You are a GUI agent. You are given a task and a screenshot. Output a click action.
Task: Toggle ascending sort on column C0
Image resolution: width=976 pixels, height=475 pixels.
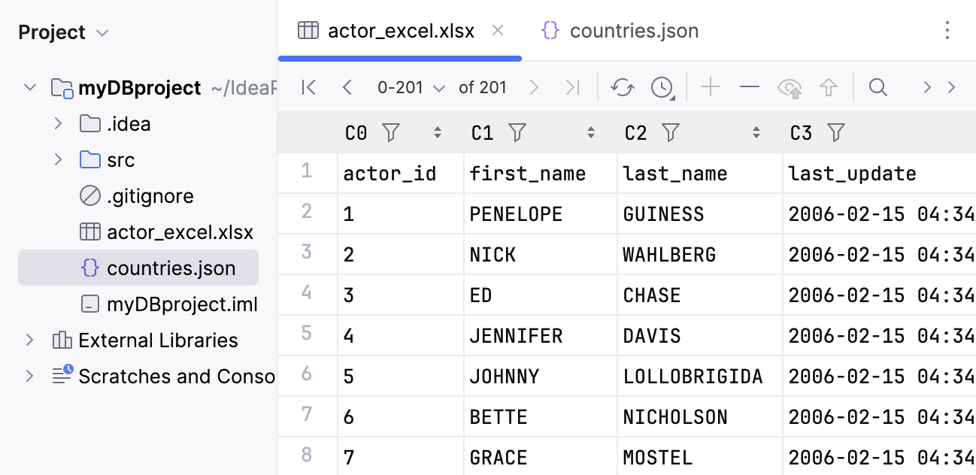[x=437, y=132]
